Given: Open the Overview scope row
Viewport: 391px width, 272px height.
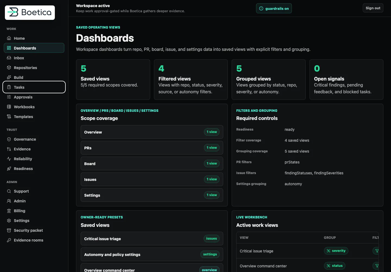Looking at the screenshot, I should (152, 132).
